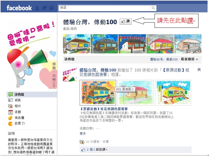The image size is (209, 156).
Task: Open the 001 鹿港國小 drawing thumbnail
Action: 98,93
